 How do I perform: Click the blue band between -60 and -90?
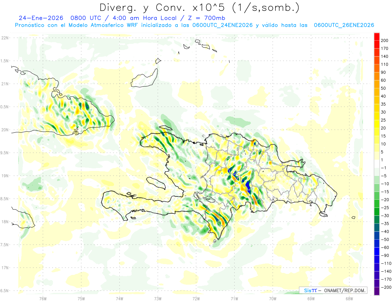click(x=377, y=251)
